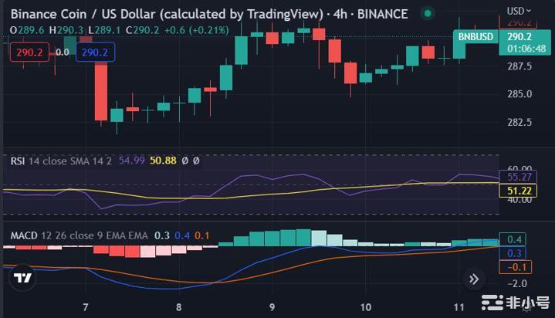Click date marker 7 on time axis
Image resolution: width=555 pixels, height=318 pixels.
point(86,306)
